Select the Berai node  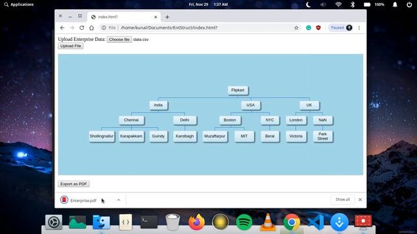point(270,136)
